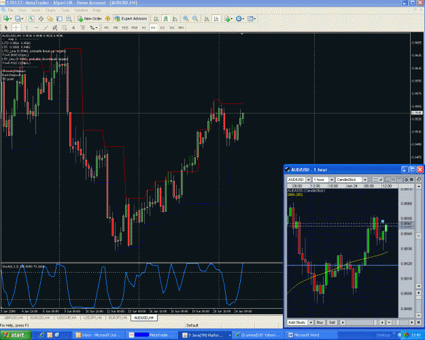The width and height of the screenshot is (425, 340).
Task: Click the horizontal scrollbar left arrow
Action: pos(343,322)
